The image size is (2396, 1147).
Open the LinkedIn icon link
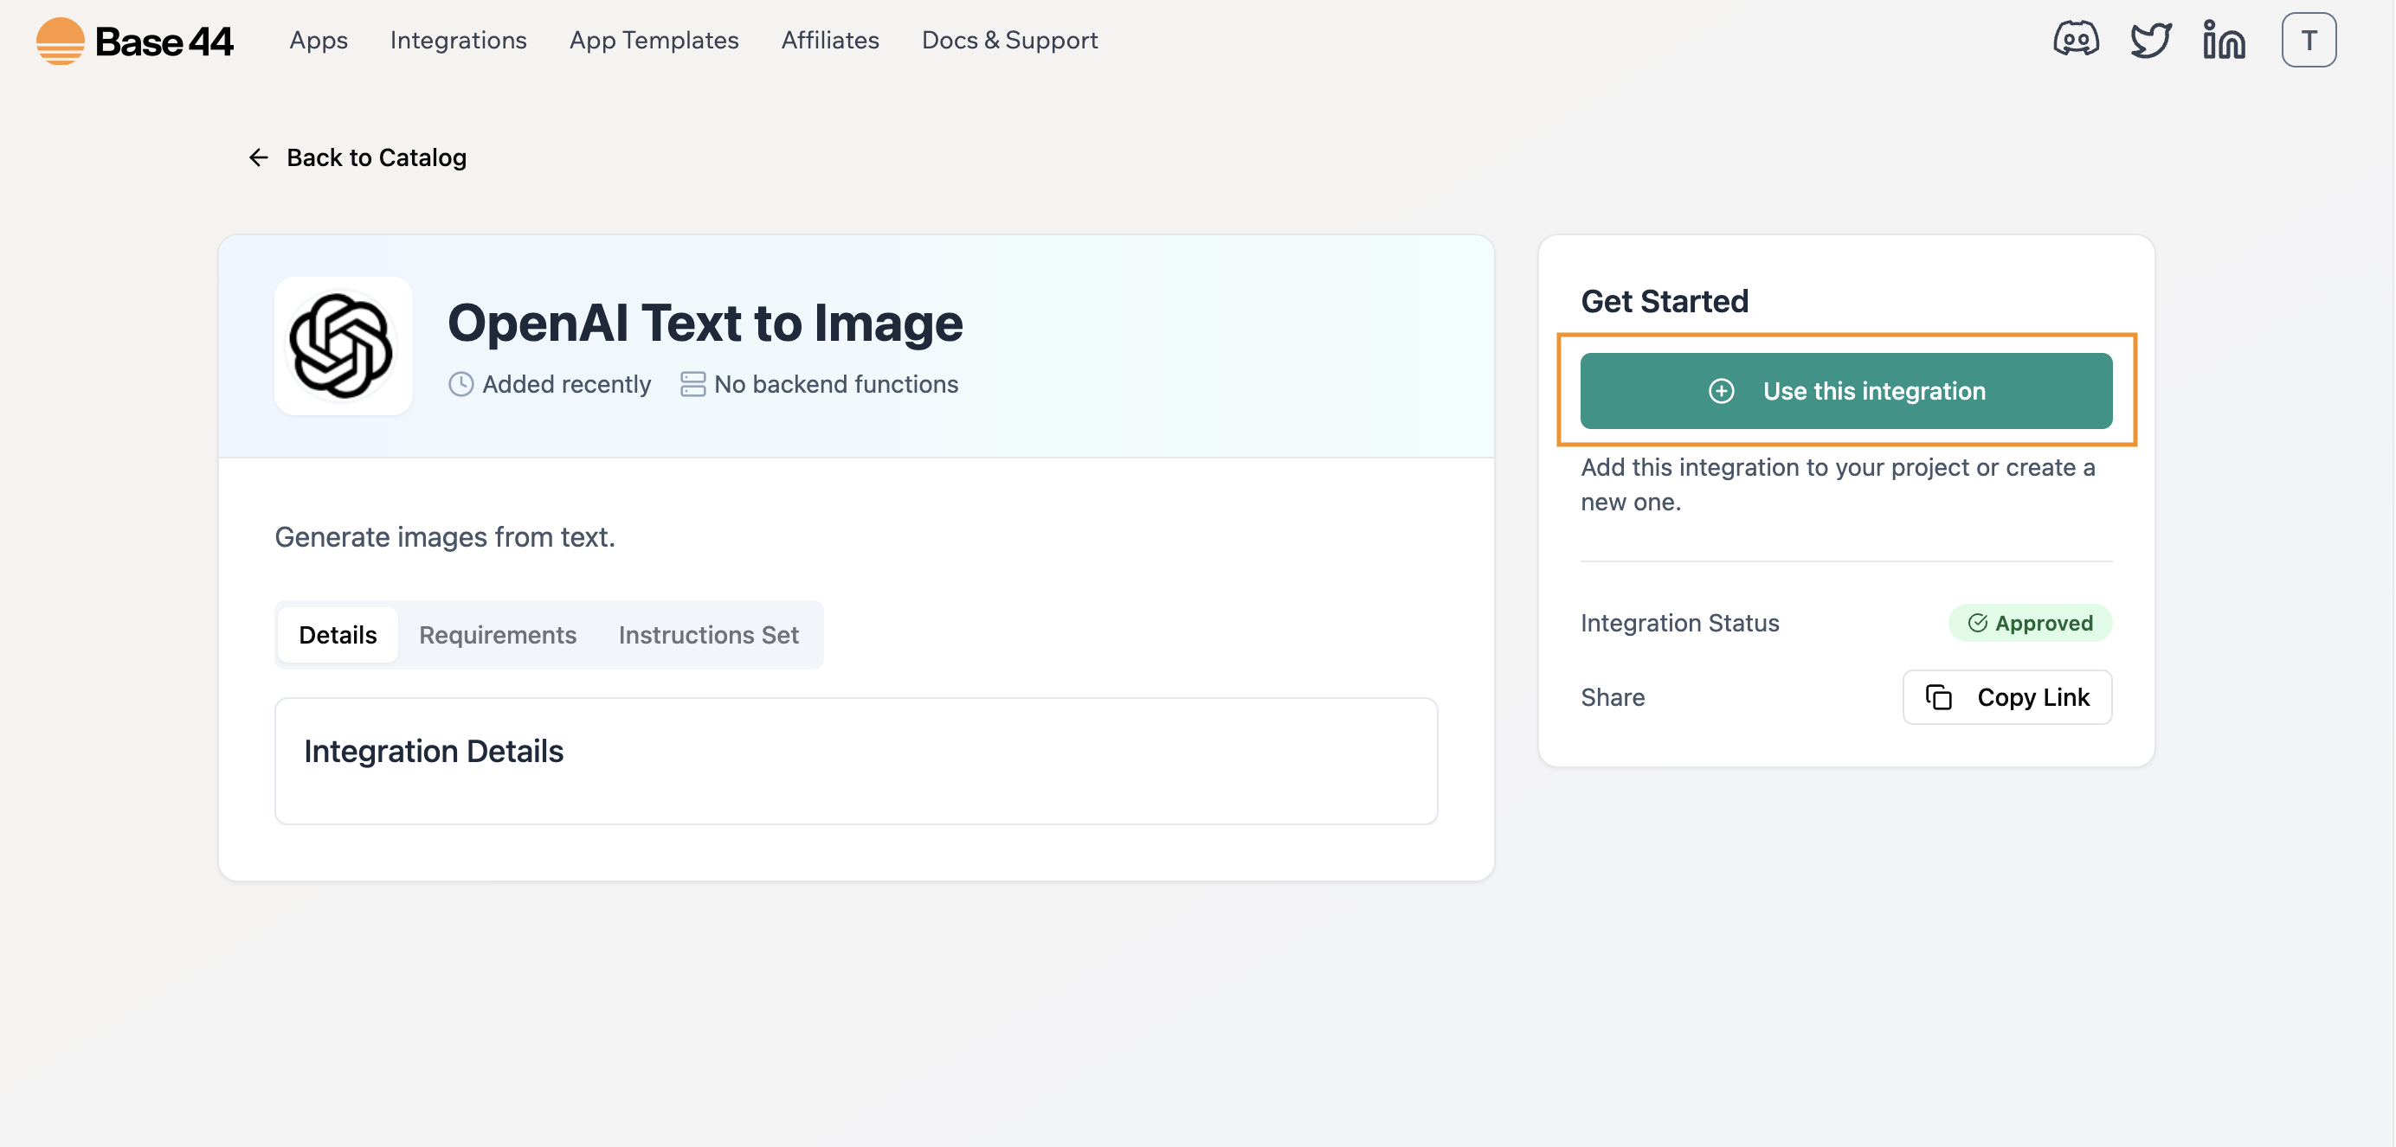point(2223,40)
